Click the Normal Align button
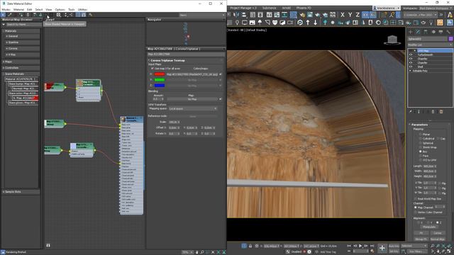The image size is (454, 255). pos(438,239)
